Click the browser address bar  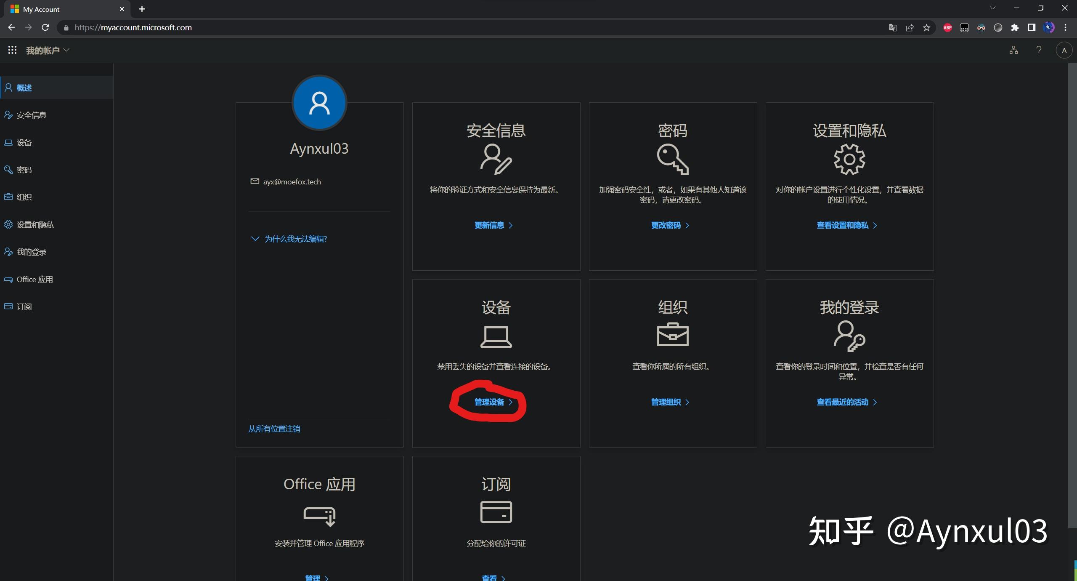(x=252, y=28)
